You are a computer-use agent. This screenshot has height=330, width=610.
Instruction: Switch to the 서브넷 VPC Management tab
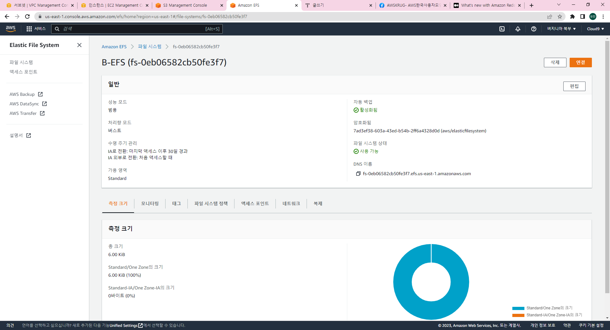tap(41, 5)
